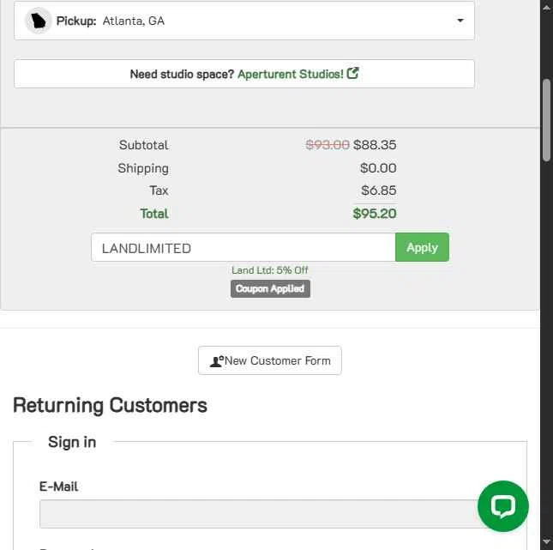Viewport: 553px width, 550px height.
Task: Click the Tax label
Action: coord(159,190)
